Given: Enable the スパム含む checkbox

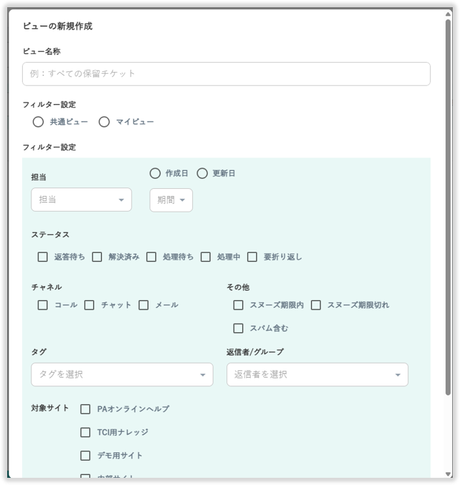Looking at the screenshot, I should pos(239,328).
